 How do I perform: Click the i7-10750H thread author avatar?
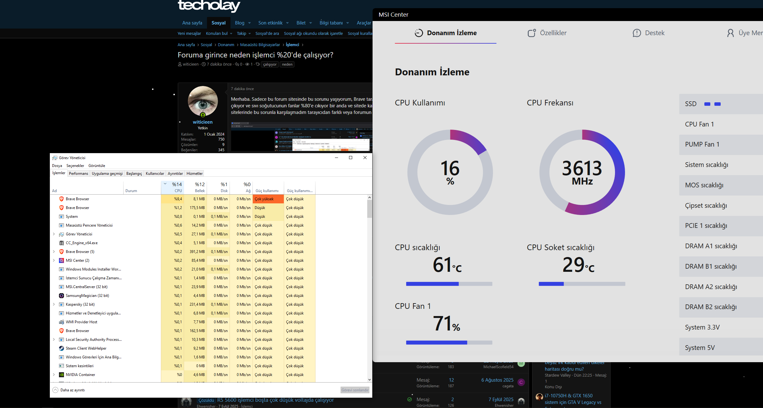[x=539, y=397]
